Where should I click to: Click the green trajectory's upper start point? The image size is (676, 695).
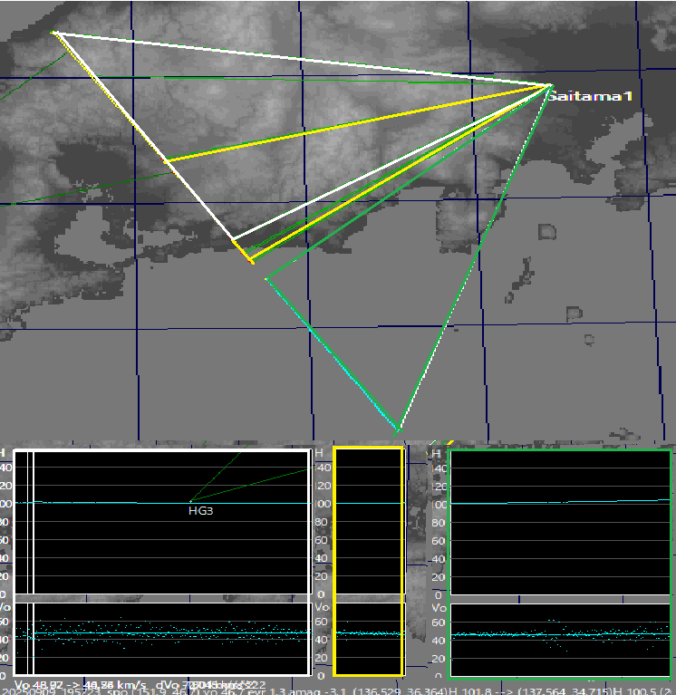coord(266,279)
